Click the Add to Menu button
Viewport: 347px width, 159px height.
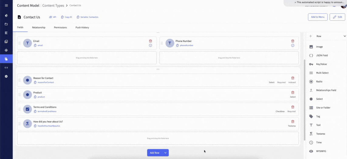pyautogui.click(x=318, y=17)
